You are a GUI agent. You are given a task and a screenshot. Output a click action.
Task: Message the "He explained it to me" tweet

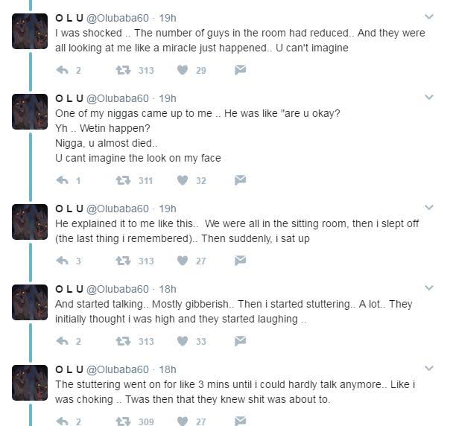tap(240, 261)
